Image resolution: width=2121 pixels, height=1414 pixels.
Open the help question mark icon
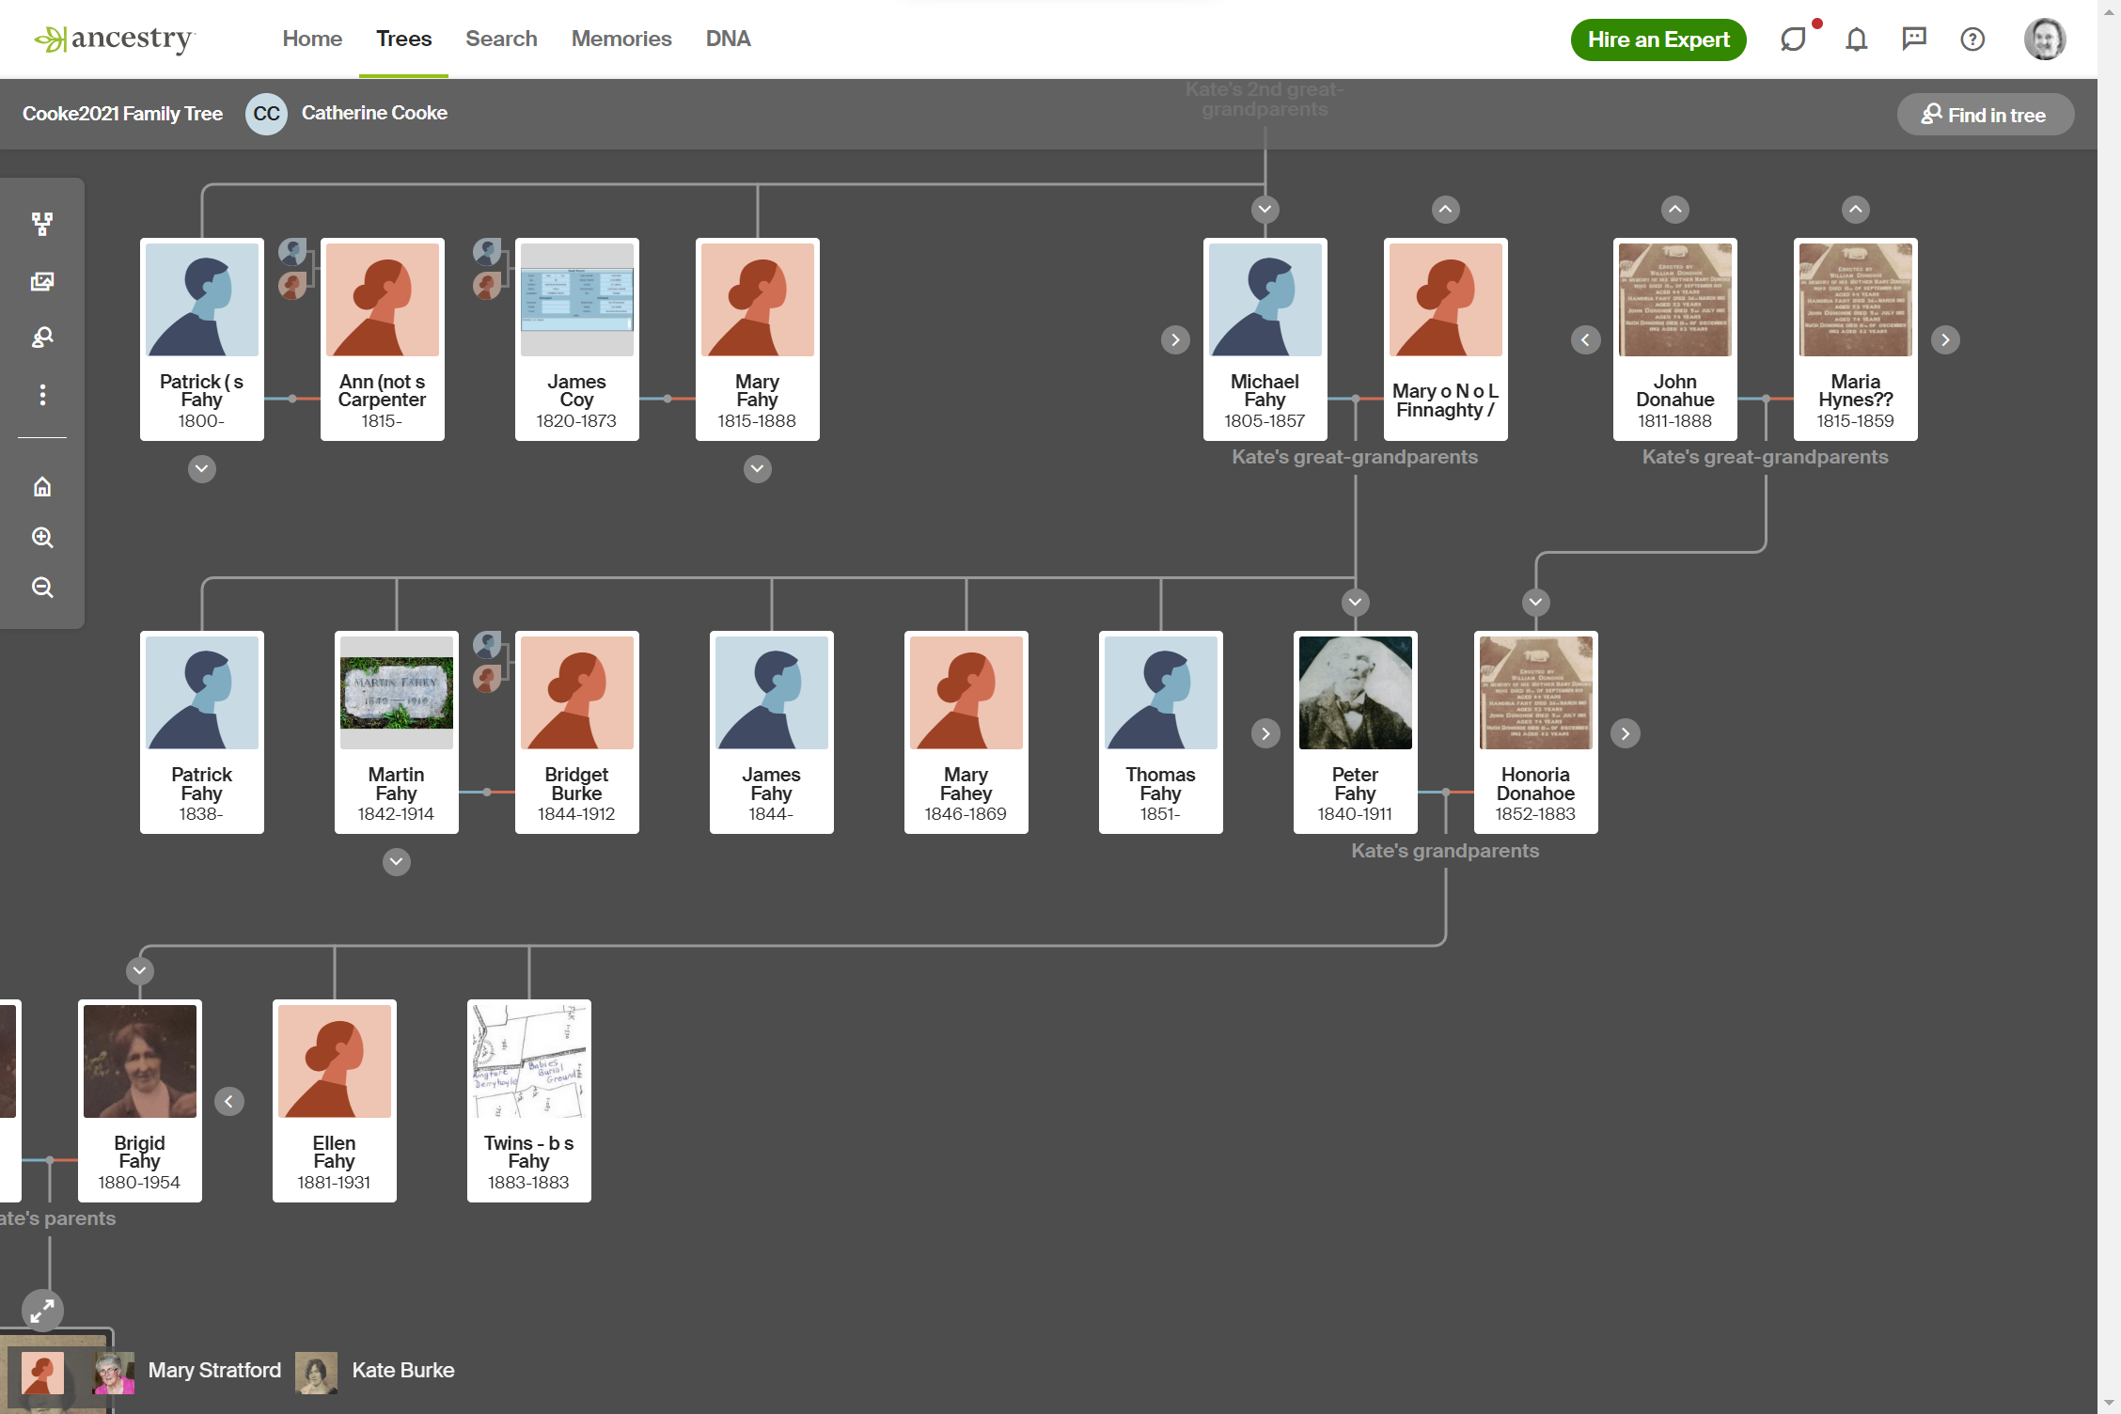(1972, 39)
